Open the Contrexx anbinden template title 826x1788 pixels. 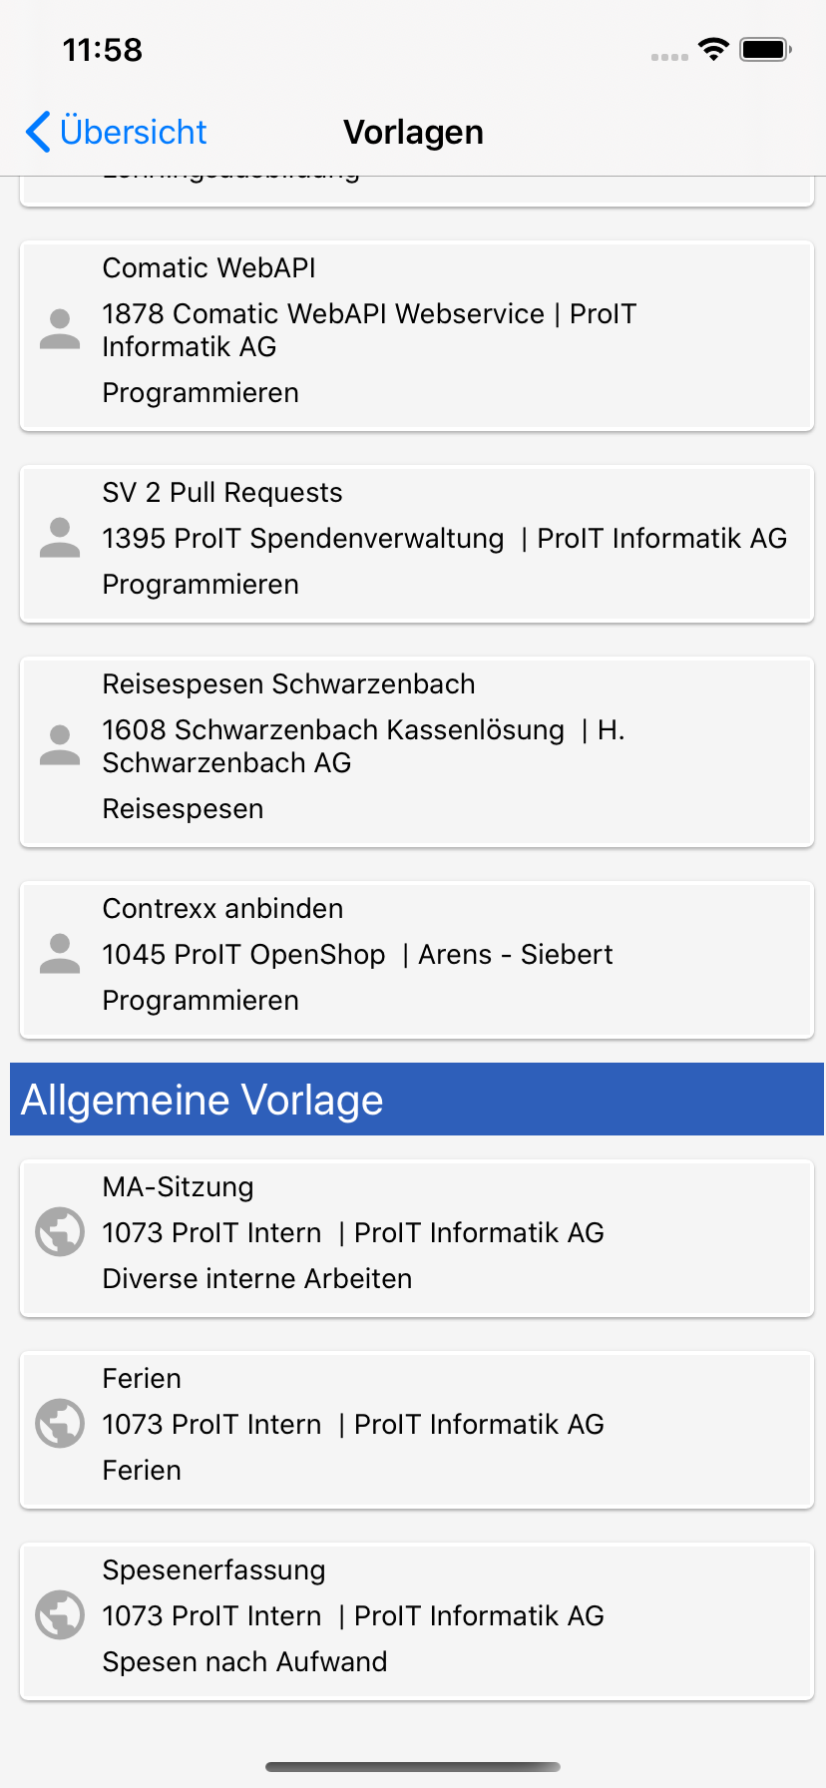[x=222, y=909]
